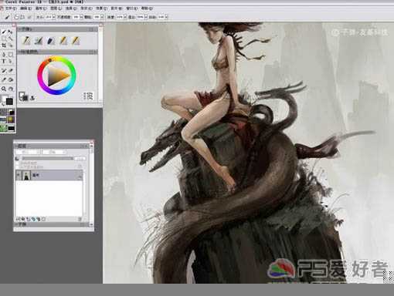Select the Layer Adjuster tool
This screenshot has height=296, width=394.
[x=10, y=32]
